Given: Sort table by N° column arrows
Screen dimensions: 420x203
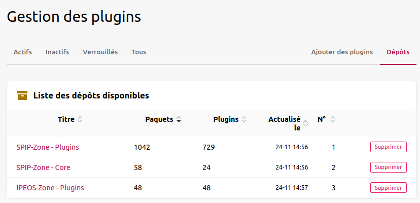Looking at the screenshot, I should (x=333, y=120).
